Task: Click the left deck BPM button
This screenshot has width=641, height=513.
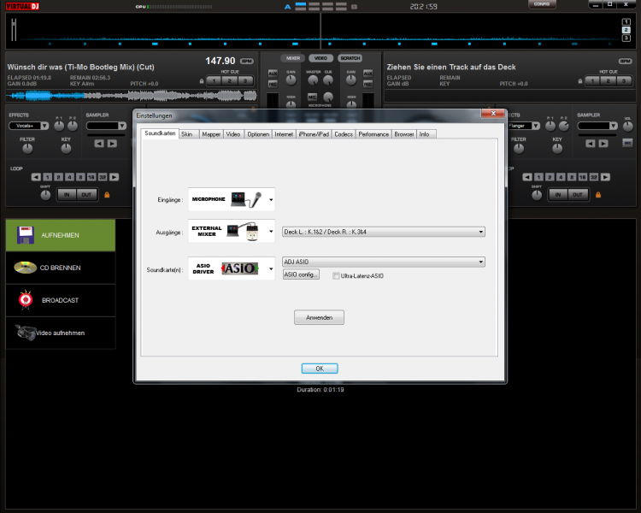Action: point(246,61)
